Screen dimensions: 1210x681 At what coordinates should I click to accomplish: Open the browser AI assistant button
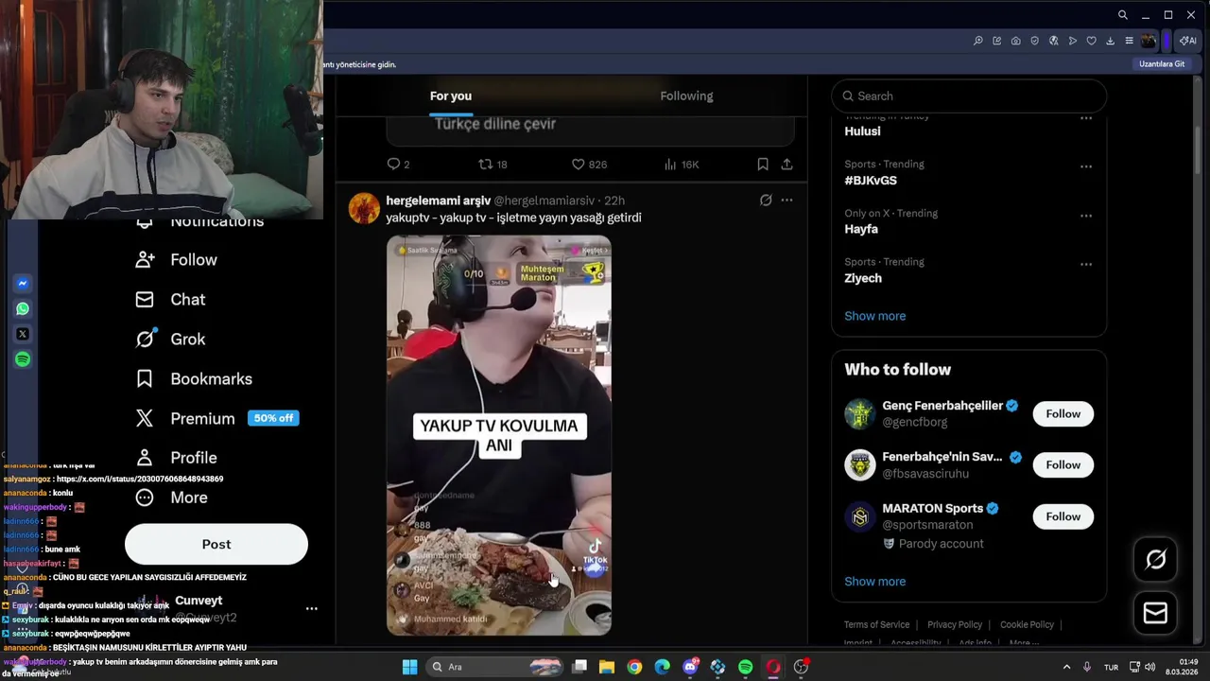tap(1187, 41)
